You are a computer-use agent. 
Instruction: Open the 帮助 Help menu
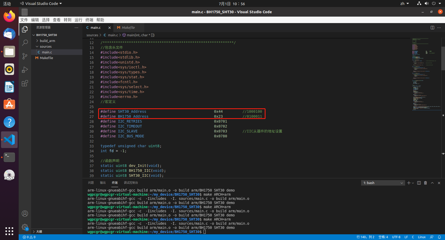pyautogui.click(x=100, y=20)
